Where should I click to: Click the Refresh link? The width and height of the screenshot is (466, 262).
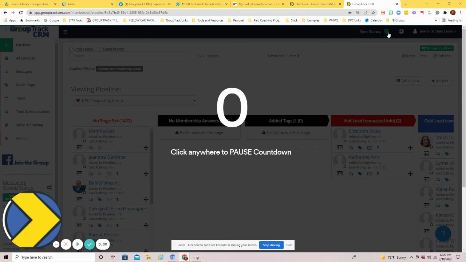pos(442,56)
